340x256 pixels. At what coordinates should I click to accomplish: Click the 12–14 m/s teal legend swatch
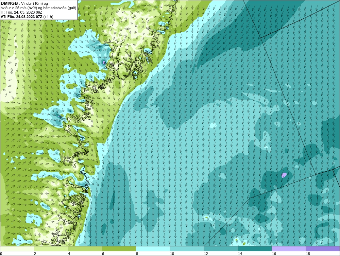pyautogui.click(x=221, y=249)
